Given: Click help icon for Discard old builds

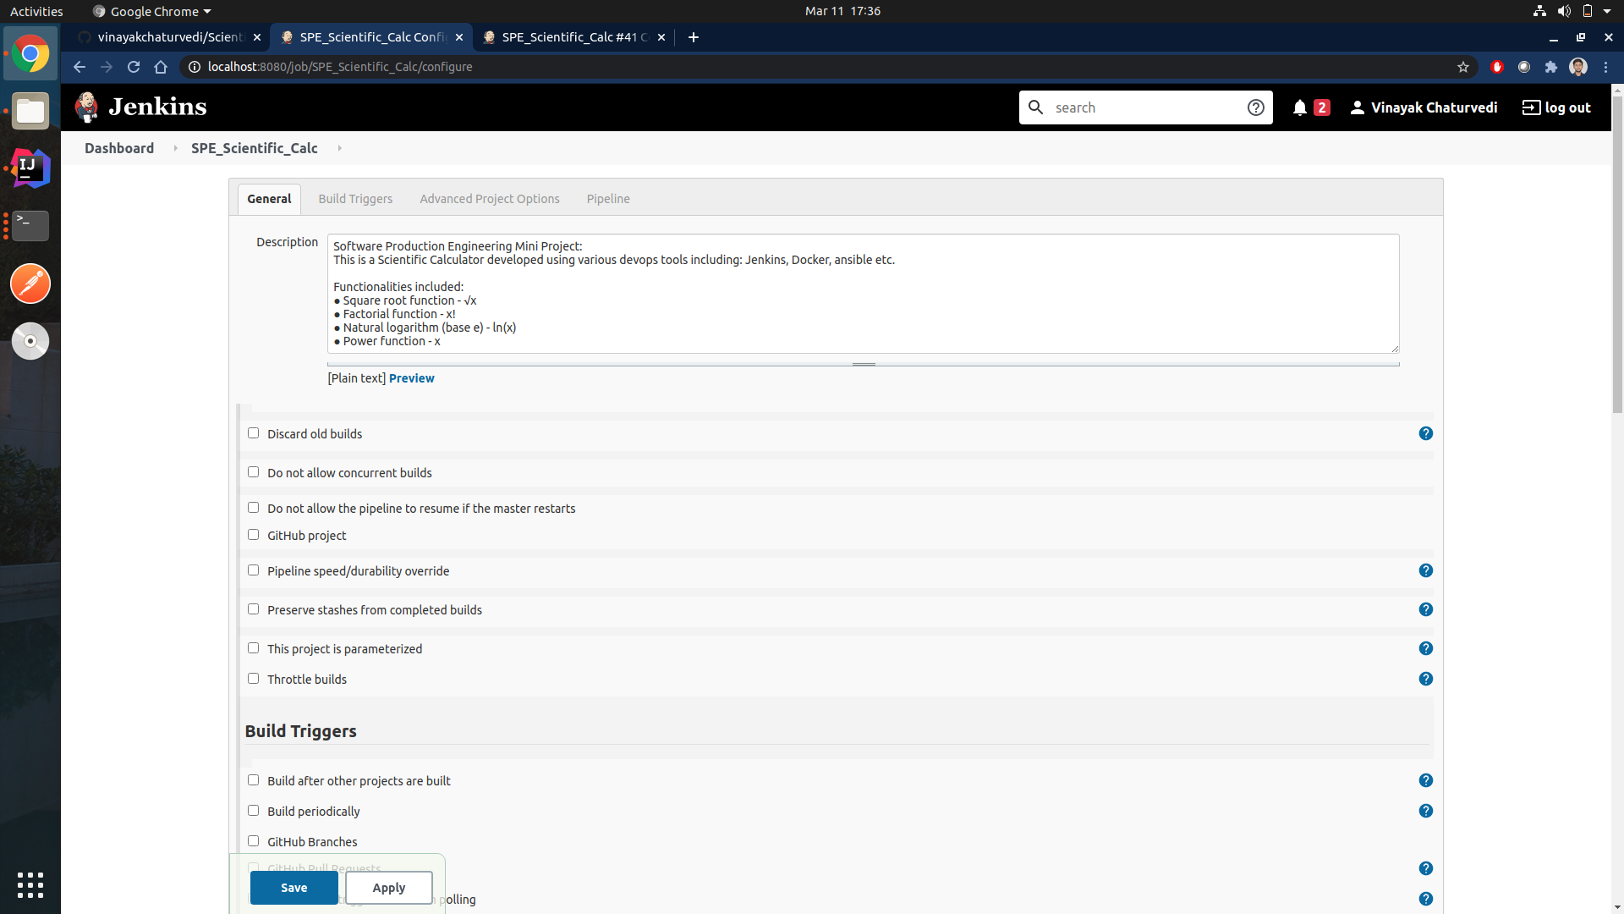Looking at the screenshot, I should 1426,433.
